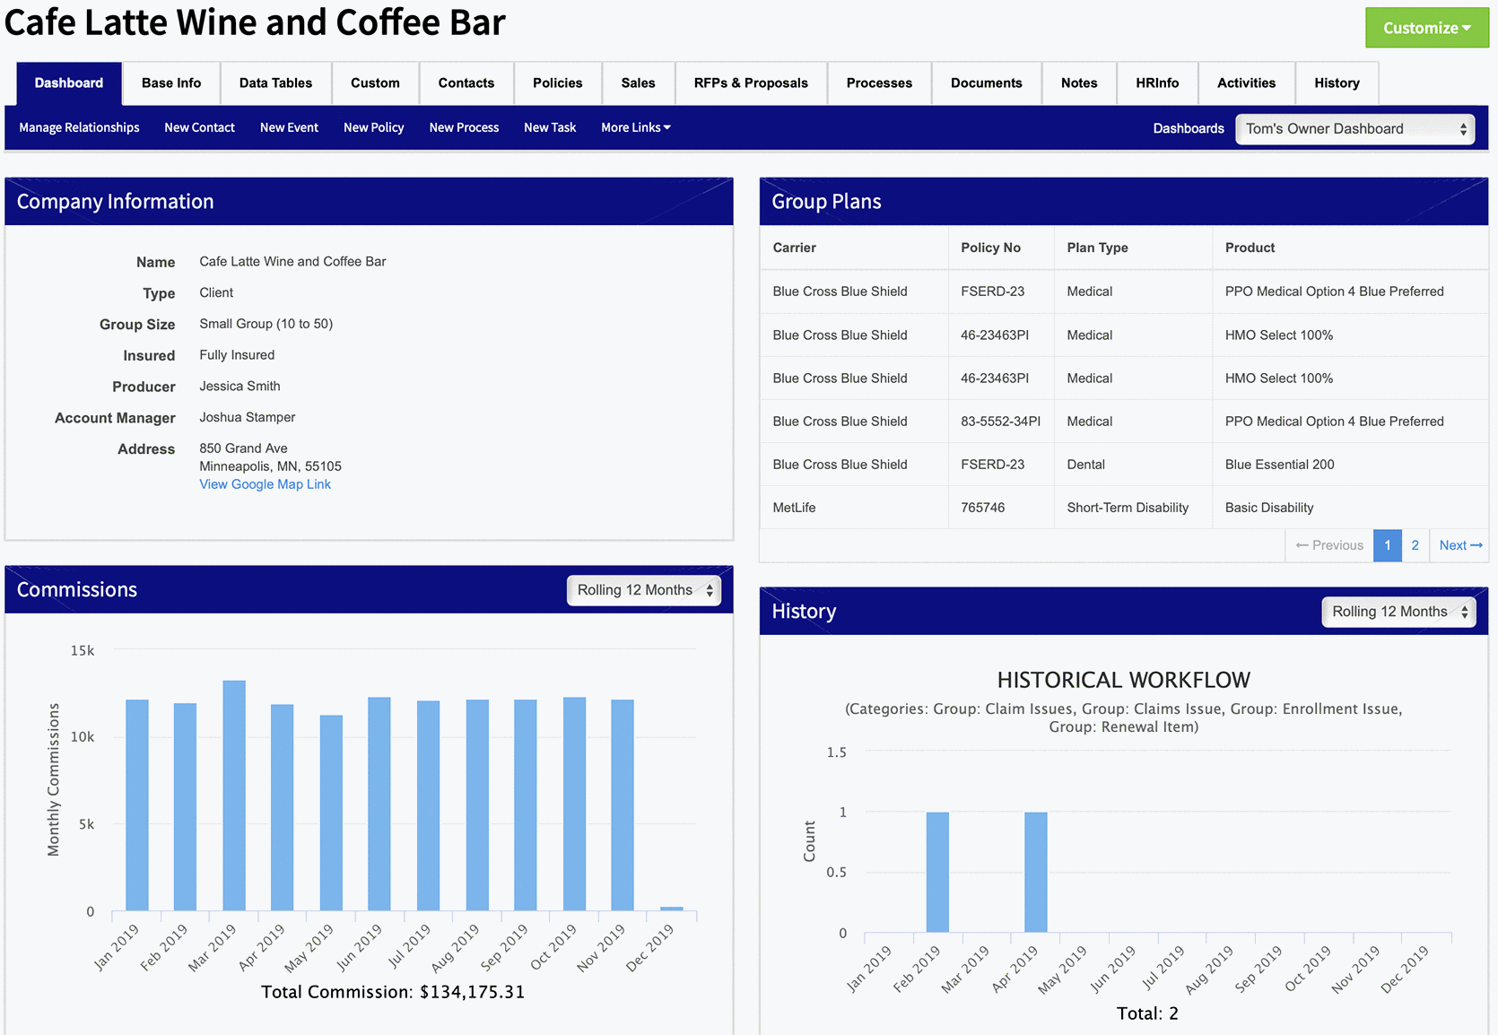Click Next arrow in Group Plans pagination
Image resolution: width=1498 pixels, height=1035 pixels.
(x=1459, y=545)
